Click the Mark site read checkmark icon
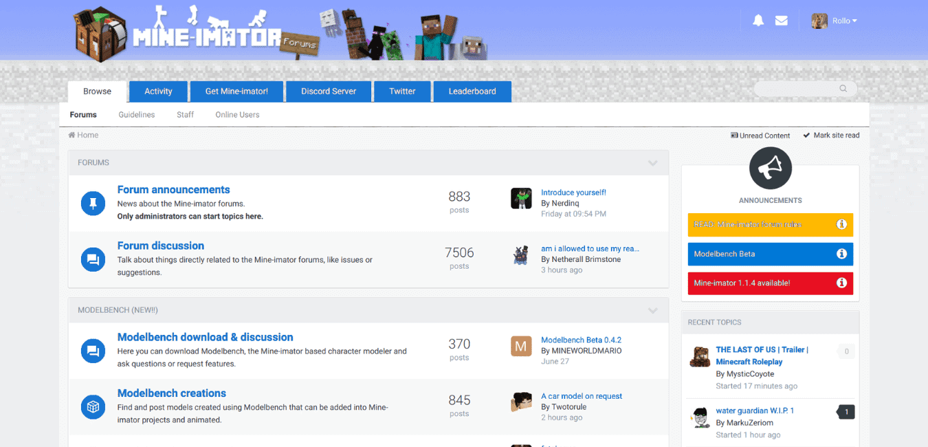 click(807, 135)
